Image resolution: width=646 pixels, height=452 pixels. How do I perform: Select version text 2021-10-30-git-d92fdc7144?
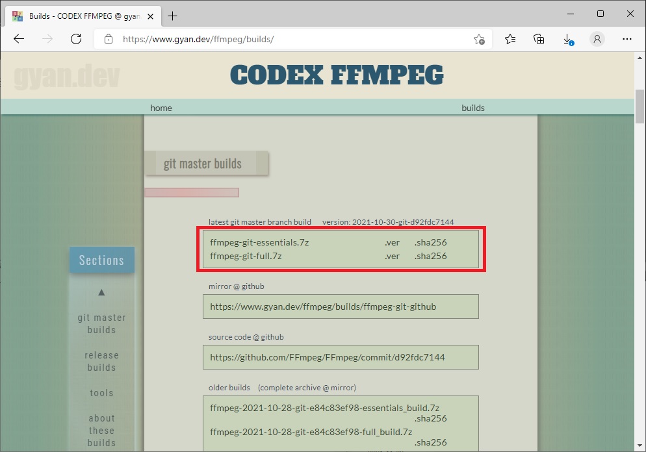click(x=403, y=222)
